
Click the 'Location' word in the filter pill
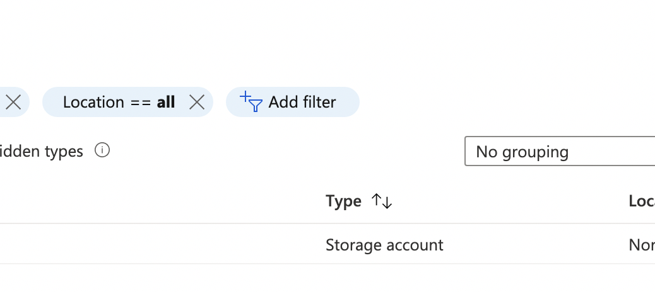coord(93,102)
